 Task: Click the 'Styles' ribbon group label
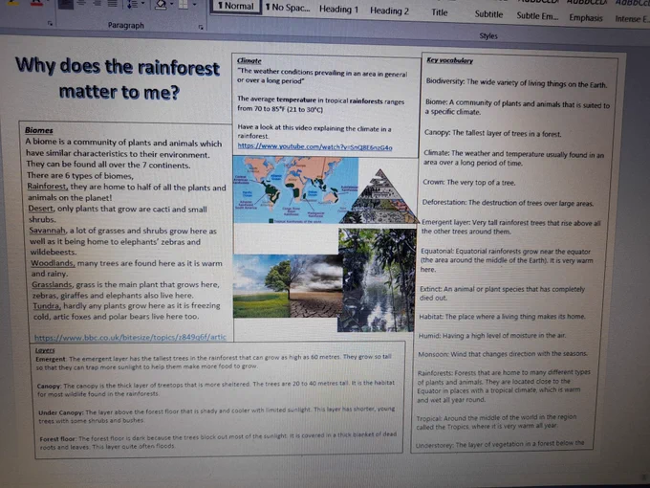488,35
